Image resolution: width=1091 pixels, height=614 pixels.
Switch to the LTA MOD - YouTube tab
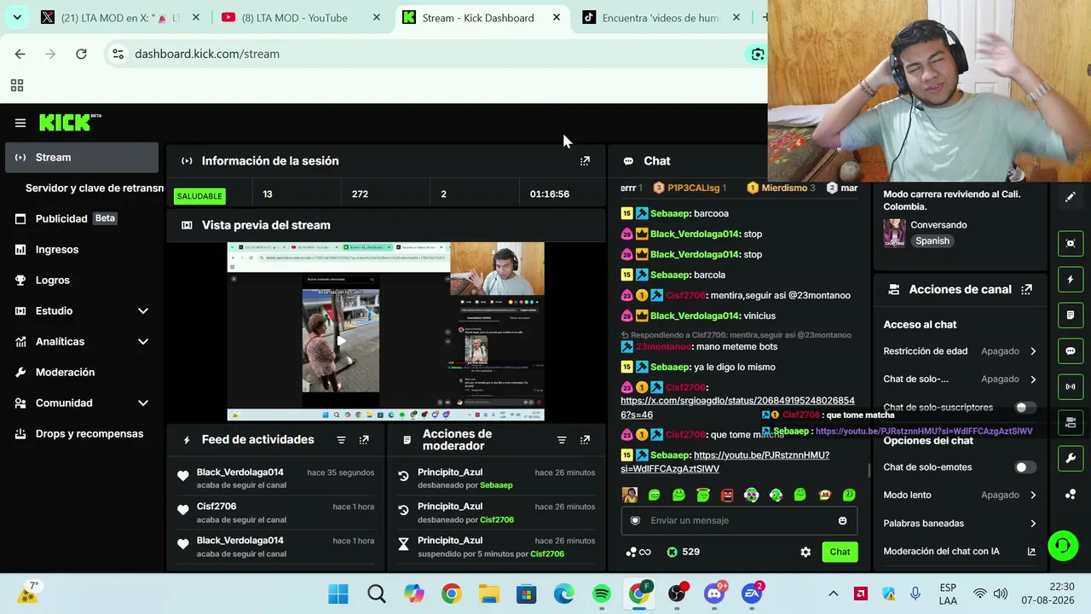303,18
